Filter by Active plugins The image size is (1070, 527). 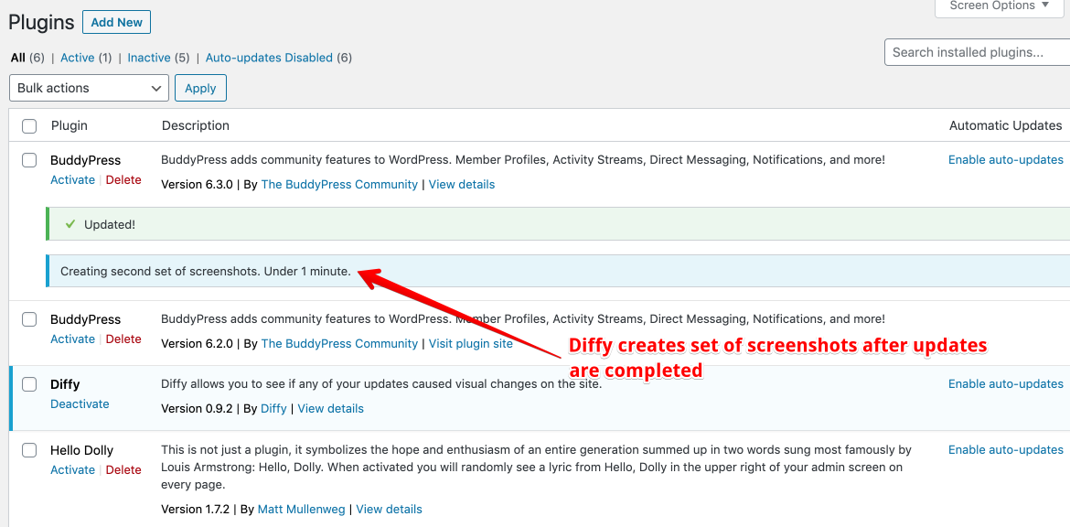pyautogui.click(x=77, y=58)
